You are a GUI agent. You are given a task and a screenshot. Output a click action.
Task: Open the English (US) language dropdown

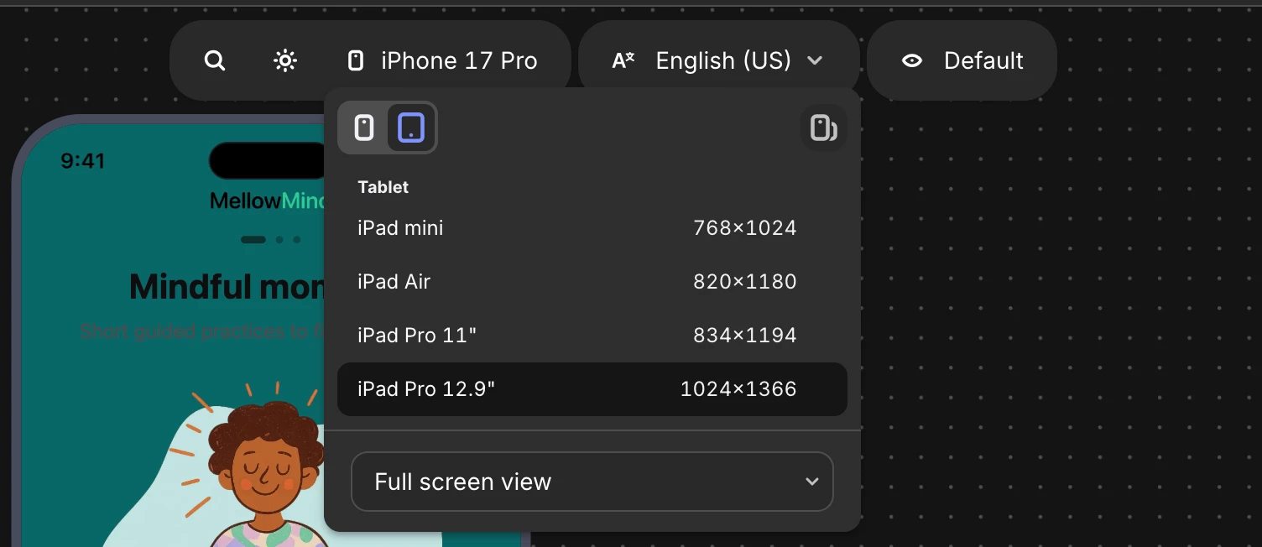point(718,60)
